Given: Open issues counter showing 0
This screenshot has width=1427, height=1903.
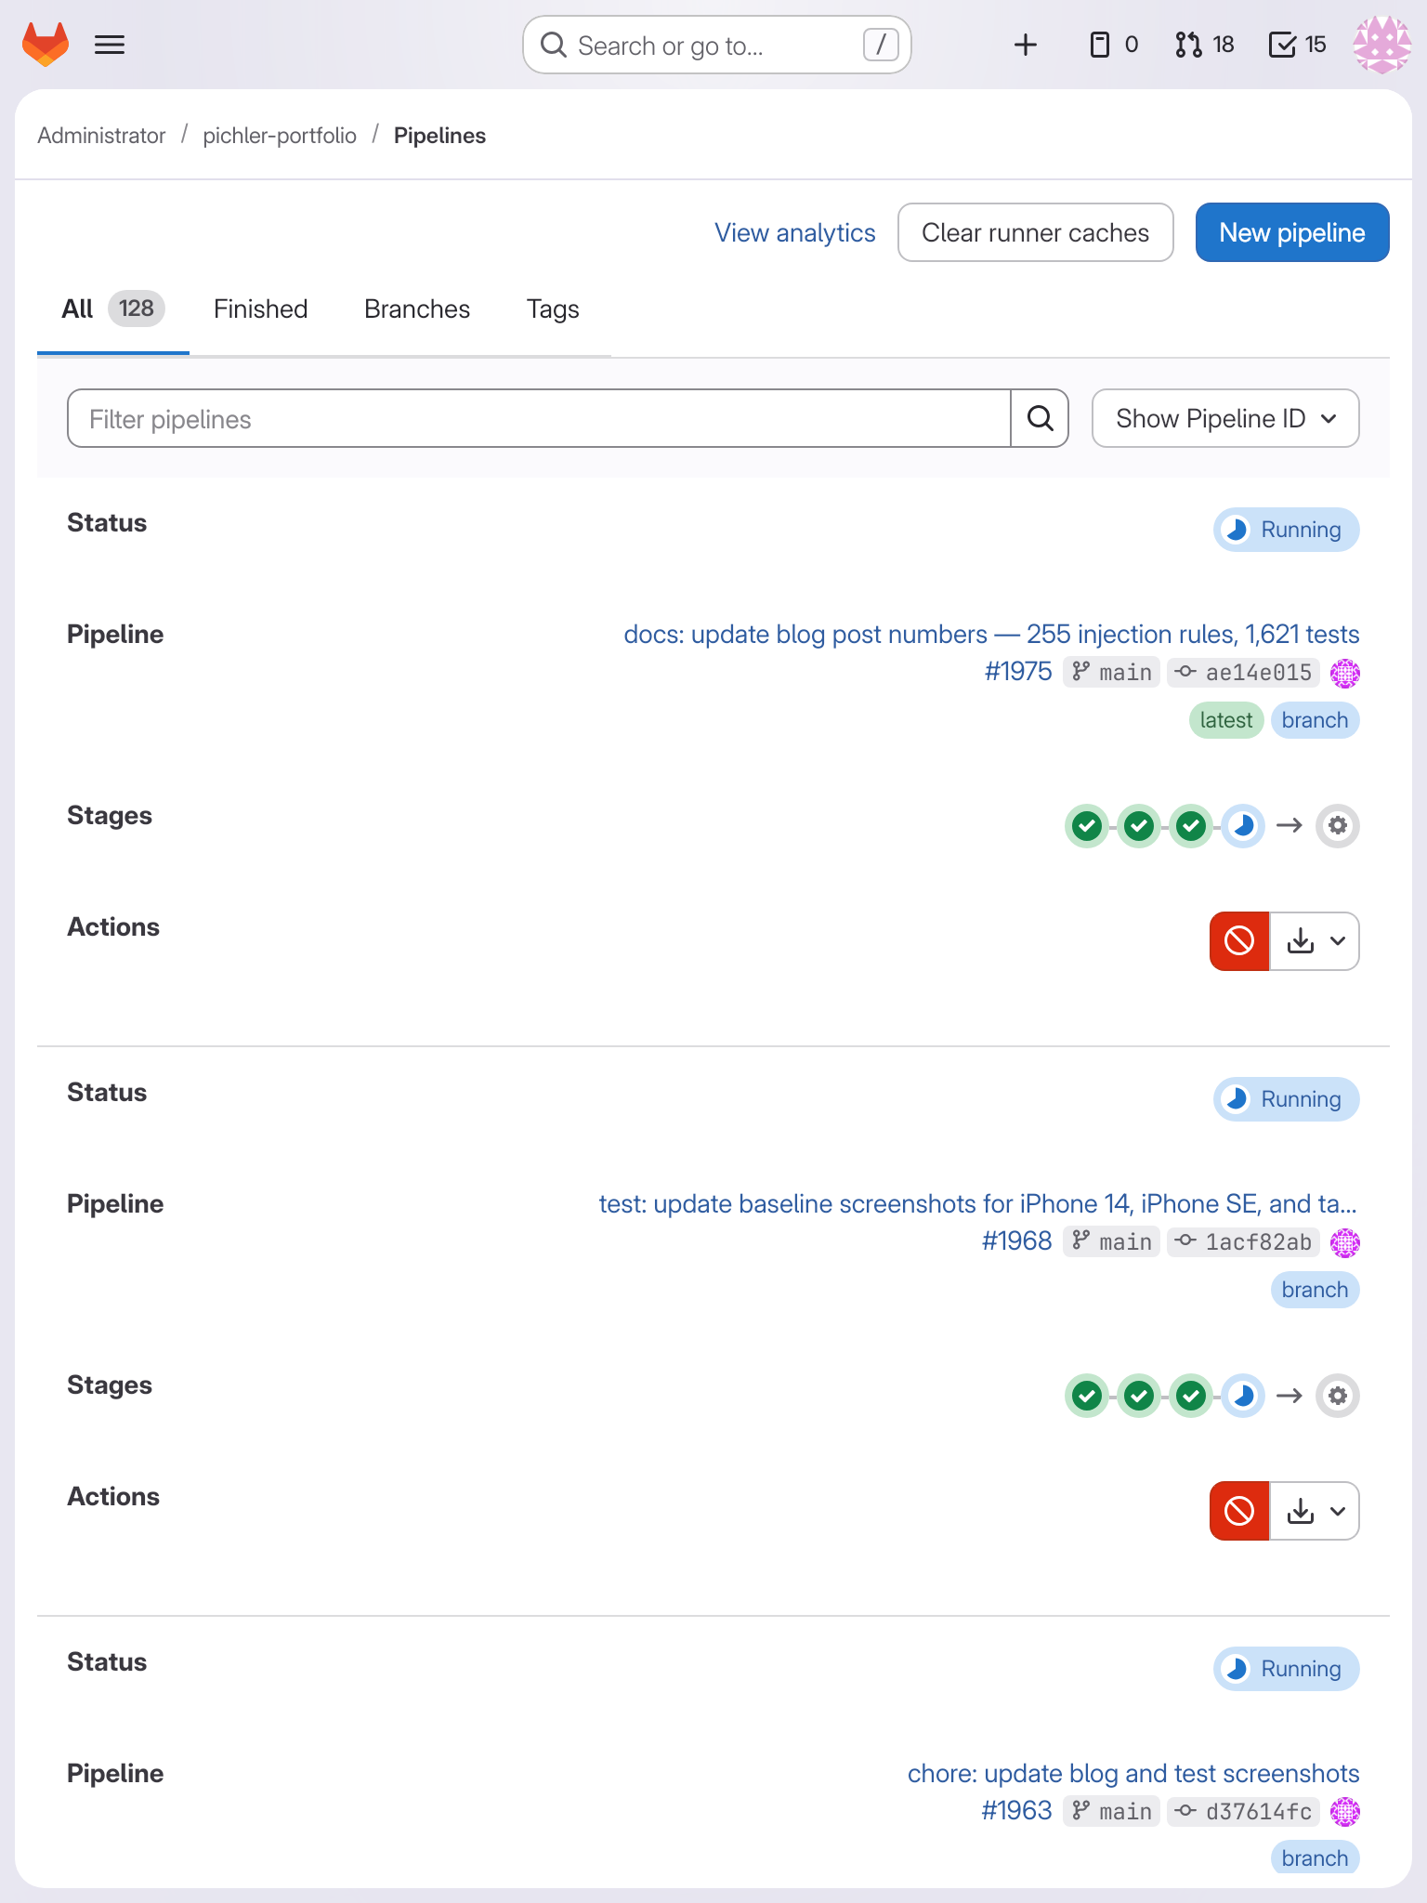Looking at the screenshot, I should click(x=1113, y=45).
